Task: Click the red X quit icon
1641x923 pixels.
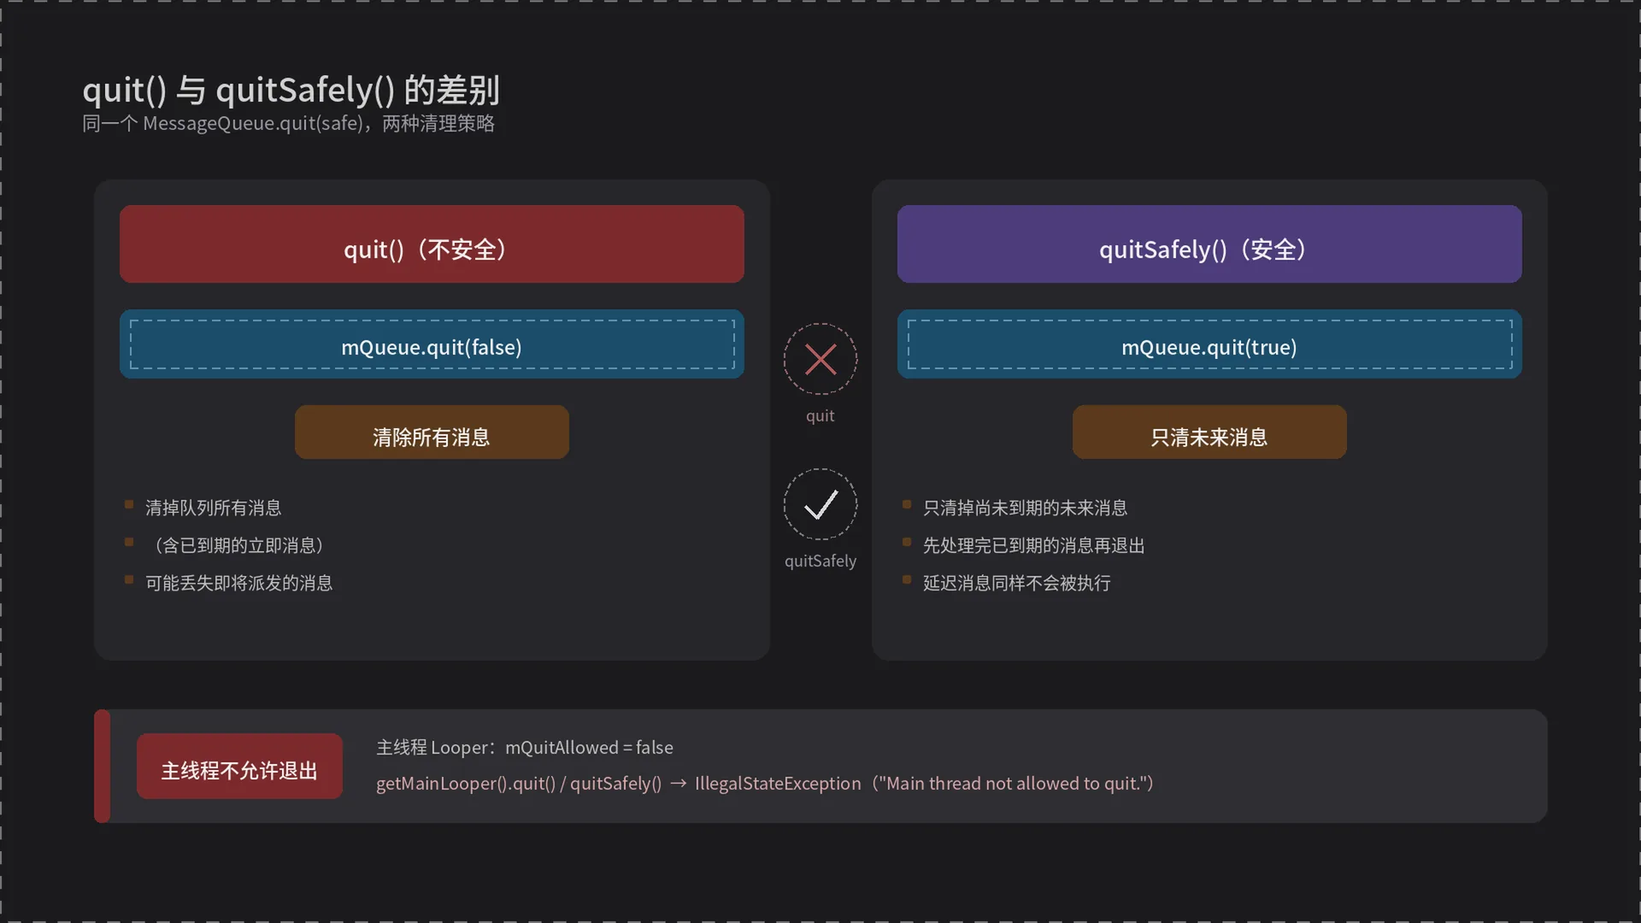Action: (x=820, y=359)
